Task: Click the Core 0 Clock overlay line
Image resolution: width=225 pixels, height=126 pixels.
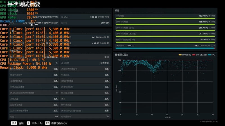Action: [35, 29]
